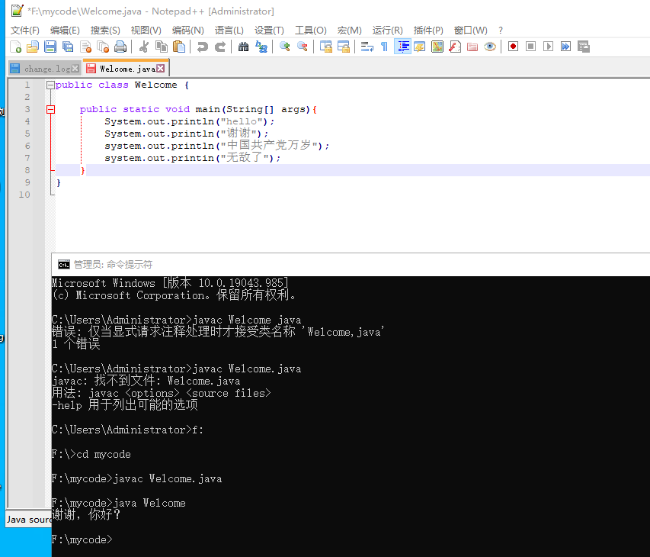Click the Print toolbar icon
650x557 pixels.
[120, 47]
